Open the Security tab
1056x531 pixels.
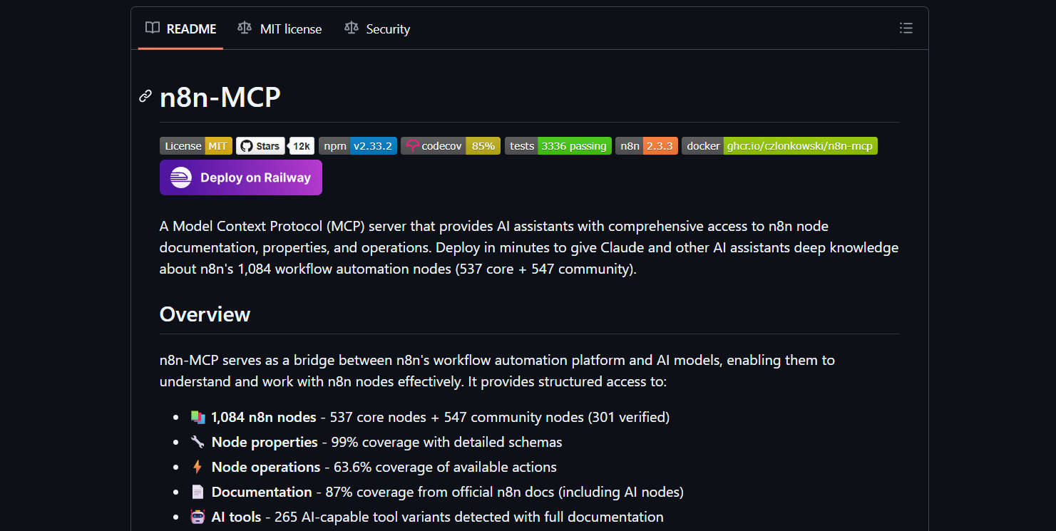click(x=387, y=29)
